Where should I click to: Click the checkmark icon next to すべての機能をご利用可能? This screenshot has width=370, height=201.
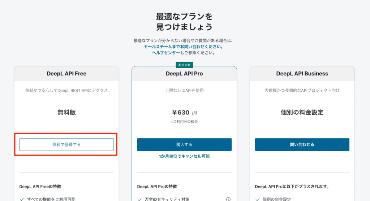tap(22, 199)
